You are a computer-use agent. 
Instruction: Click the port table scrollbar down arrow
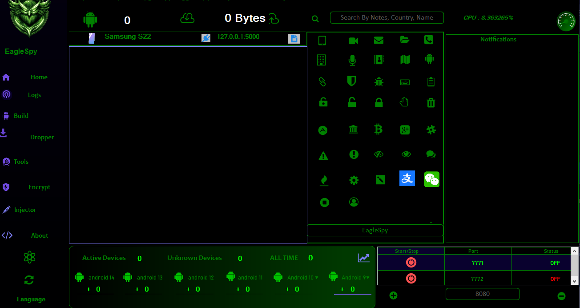coord(574,281)
